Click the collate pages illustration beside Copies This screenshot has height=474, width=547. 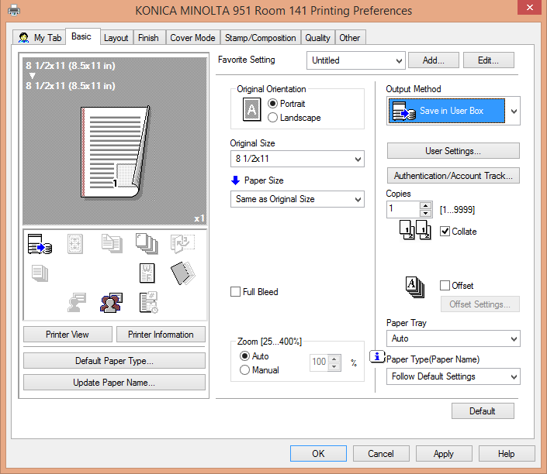pos(415,230)
